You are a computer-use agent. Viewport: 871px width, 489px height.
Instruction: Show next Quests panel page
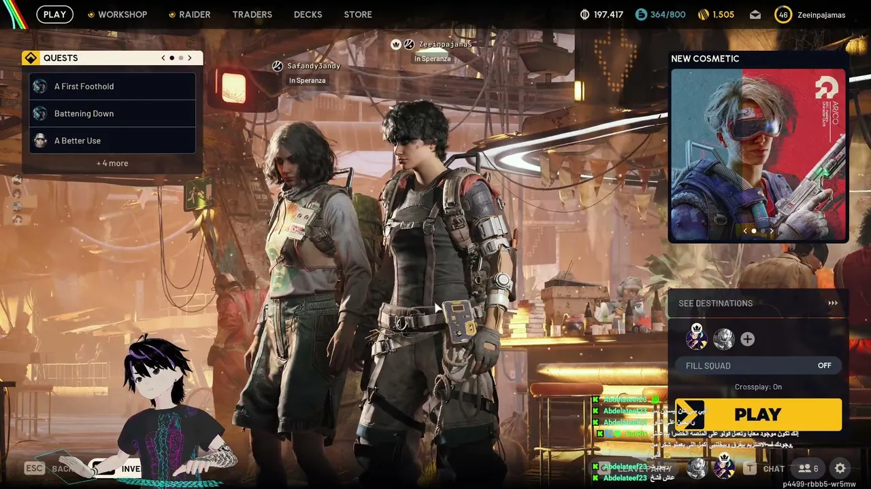[x=190, y=58]
